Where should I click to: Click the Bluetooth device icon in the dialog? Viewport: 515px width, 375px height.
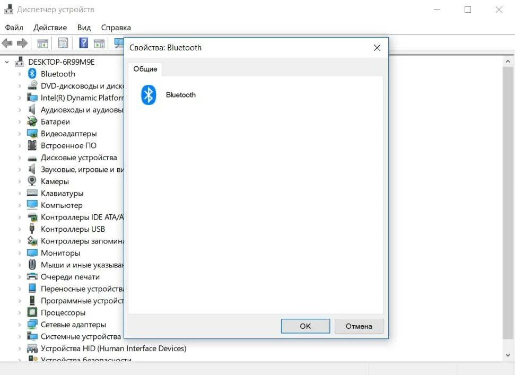(x=148, y=95)
